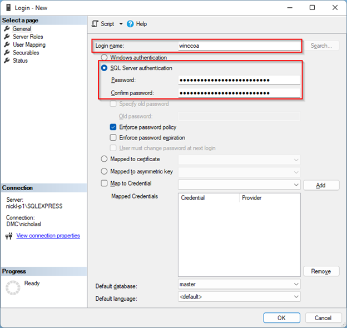Click the wrench icon beside Status
Viewport: 347px width, 328px height.
tap(7, 61)
